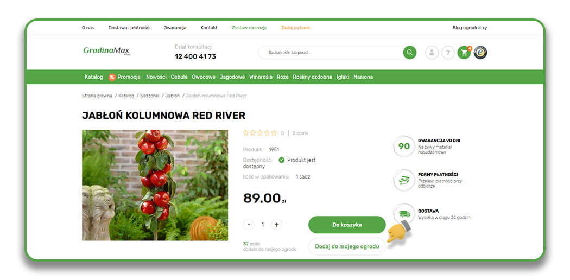Click the Red River apple product image

(155, 185)
